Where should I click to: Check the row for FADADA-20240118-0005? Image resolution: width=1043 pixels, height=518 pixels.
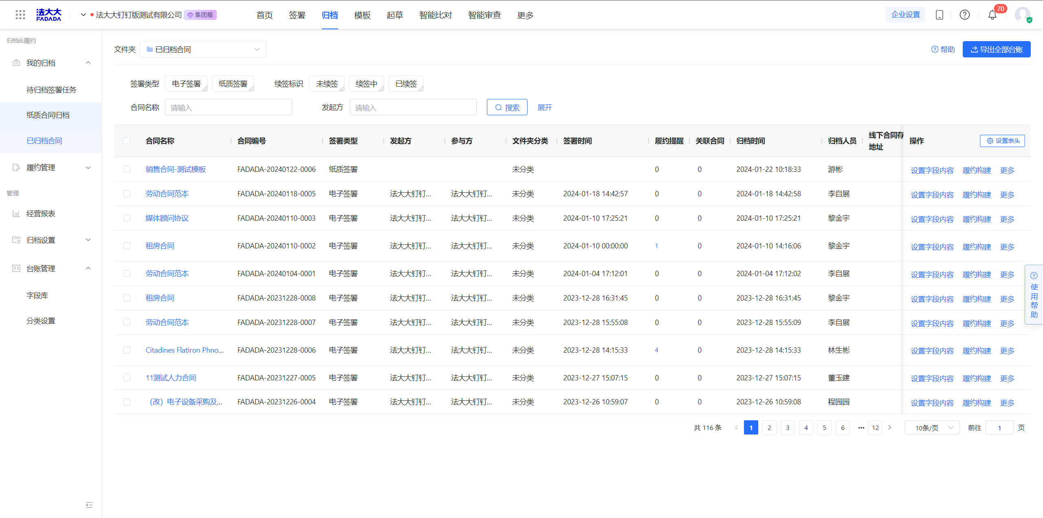coord(127,194)
